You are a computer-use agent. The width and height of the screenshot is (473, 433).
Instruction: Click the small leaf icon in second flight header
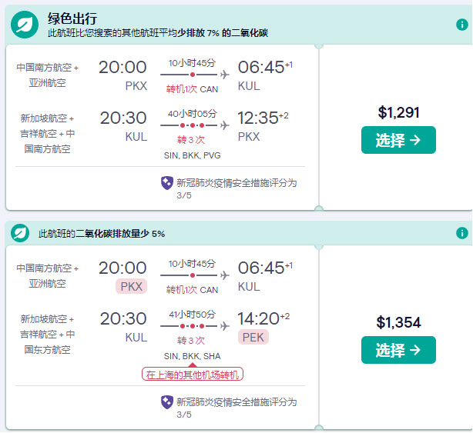pyautogui.click(x=20, y=233)
